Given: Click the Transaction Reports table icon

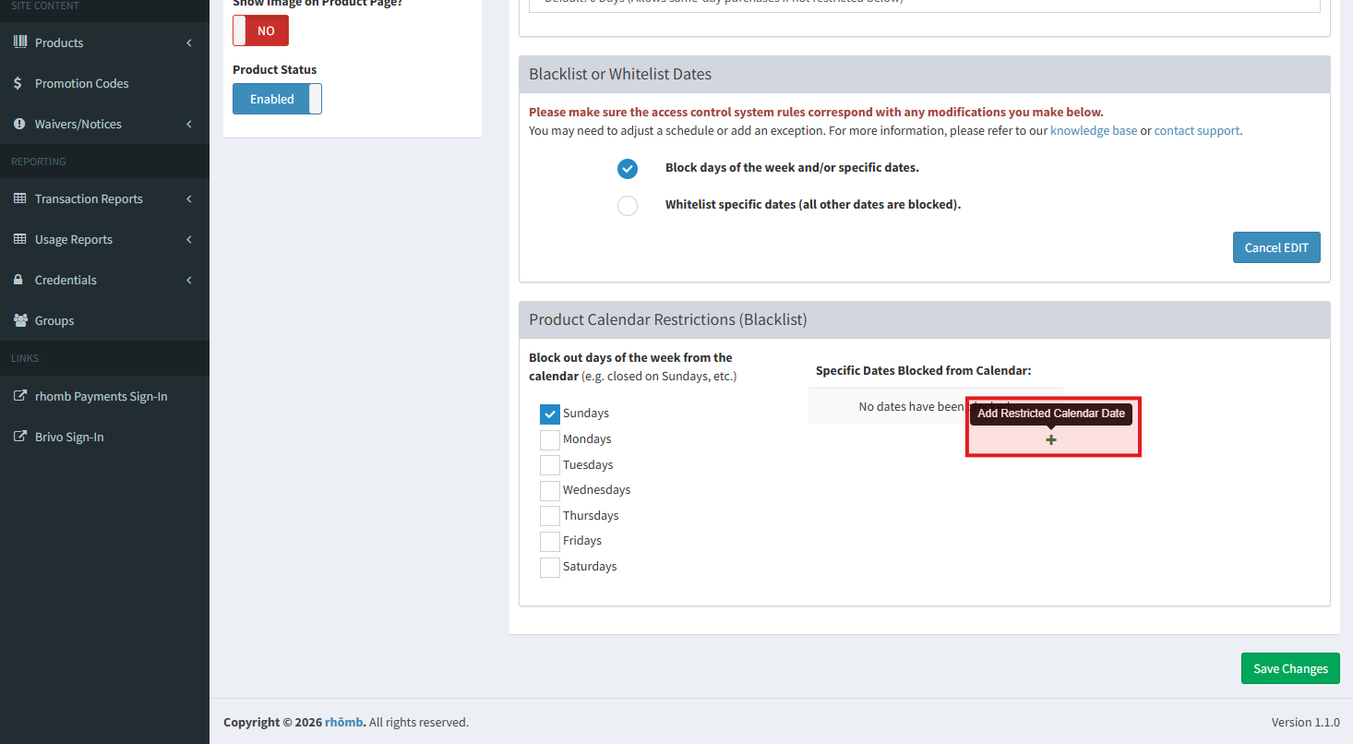Looking at the screenshot, I should click(19, 198).
